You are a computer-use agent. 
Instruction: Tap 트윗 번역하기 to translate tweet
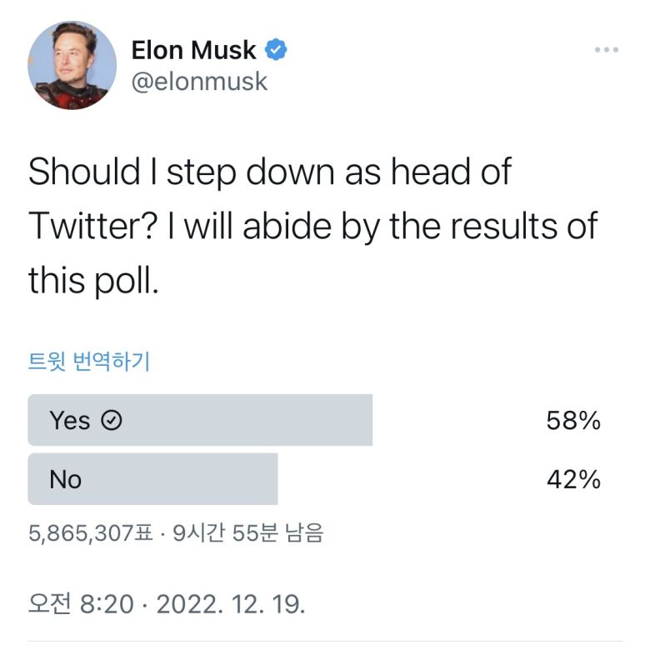coord(89,362)
